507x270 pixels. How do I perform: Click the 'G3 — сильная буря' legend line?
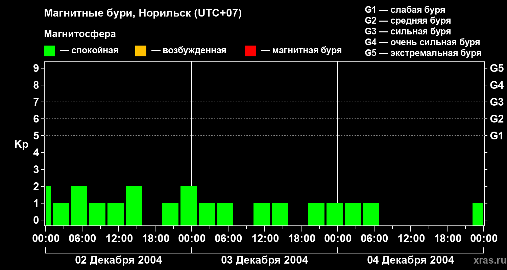[x=408, y=31]
